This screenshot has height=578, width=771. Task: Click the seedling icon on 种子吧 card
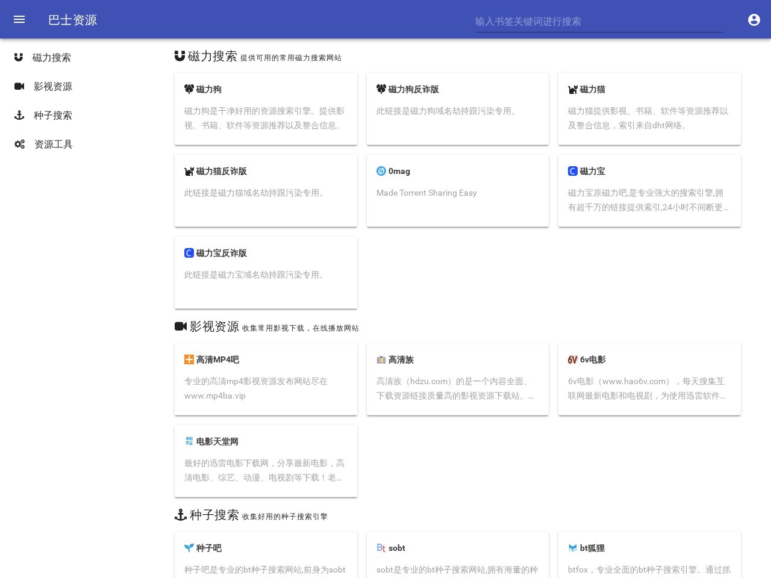coord(189,548)
